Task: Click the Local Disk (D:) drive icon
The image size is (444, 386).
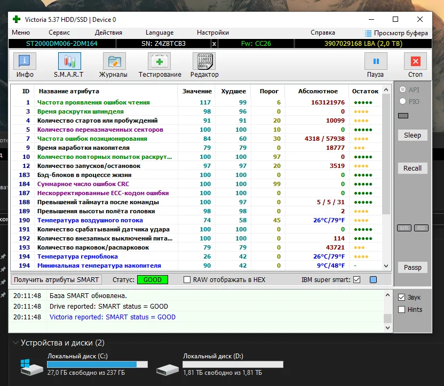Action: point(168,369)
